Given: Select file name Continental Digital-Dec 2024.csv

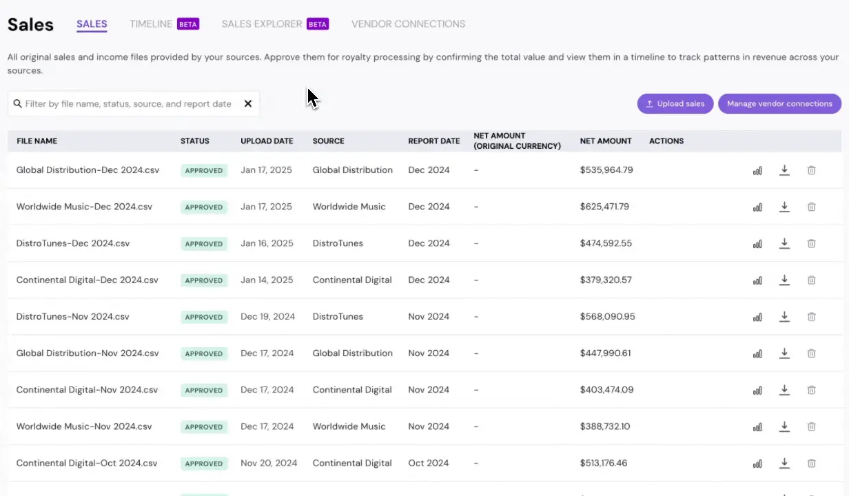Looking at the screenshot, I should [88, 280].
